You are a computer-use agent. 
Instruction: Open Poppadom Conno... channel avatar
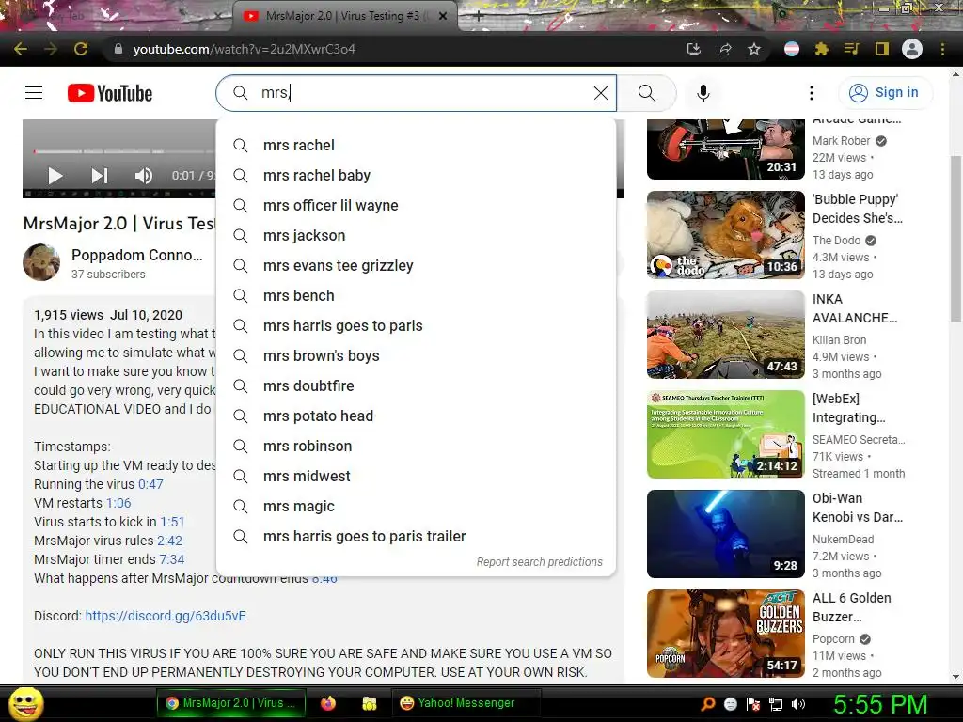(41, 262)
